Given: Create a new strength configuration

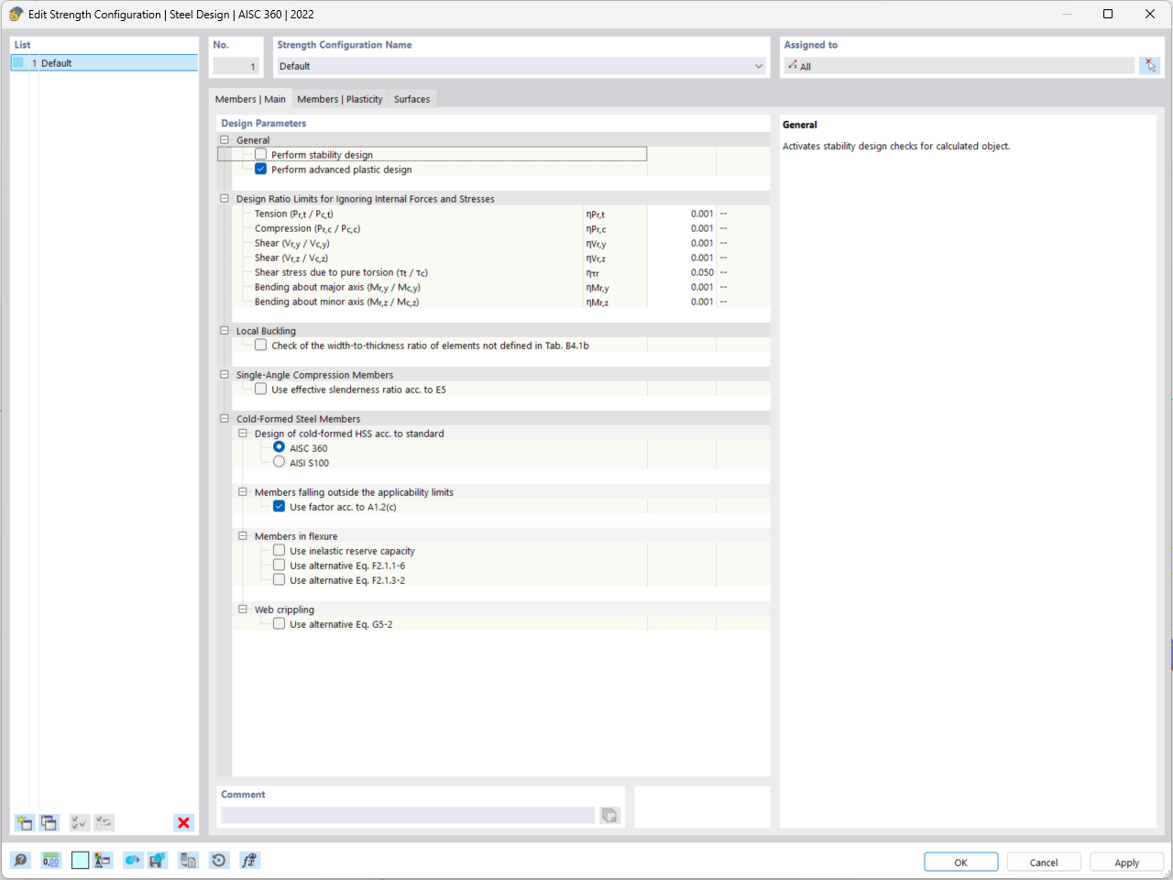Looking at the screenshot, I should point(24,822).
